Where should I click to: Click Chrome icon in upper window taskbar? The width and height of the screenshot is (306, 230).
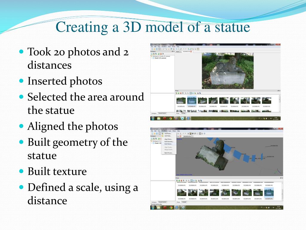(x=171, y=118)
